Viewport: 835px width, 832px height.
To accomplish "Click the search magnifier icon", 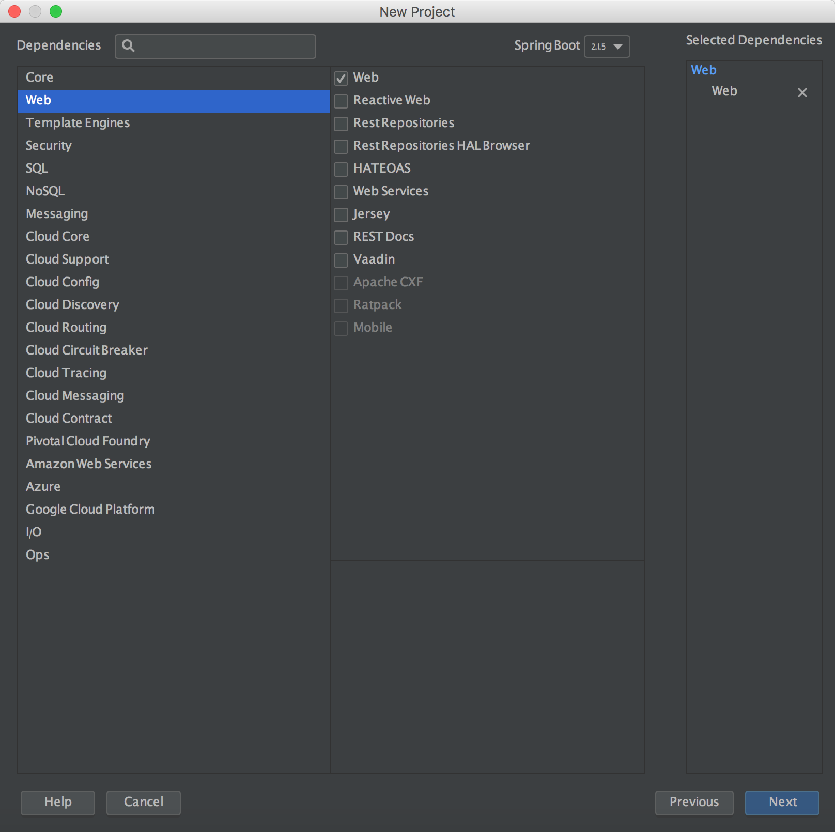I will (x=128, y=46).
